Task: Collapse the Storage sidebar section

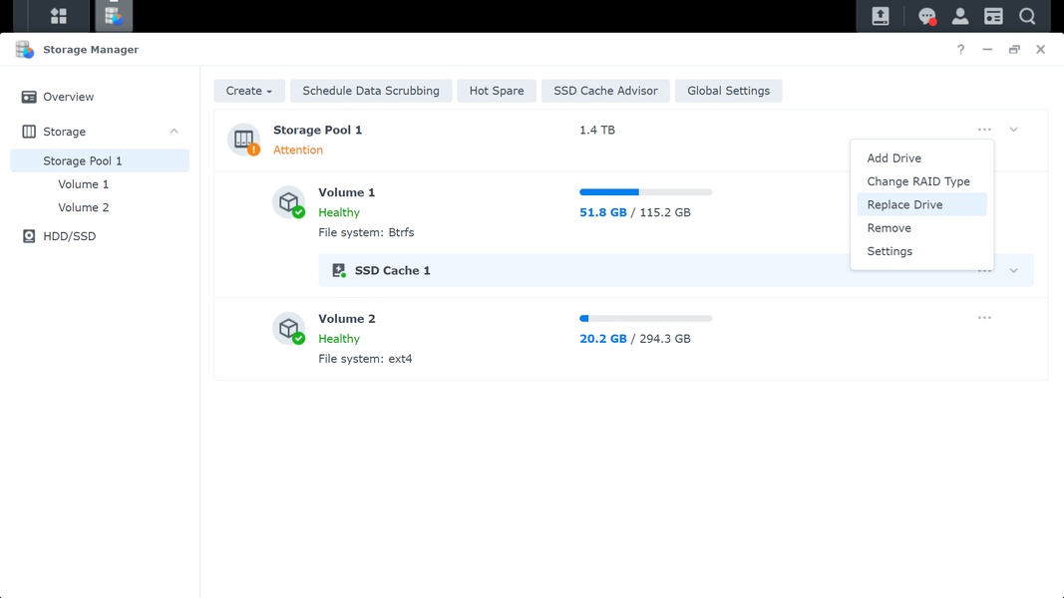Action: pyautogui.click(x=174, y=132)
